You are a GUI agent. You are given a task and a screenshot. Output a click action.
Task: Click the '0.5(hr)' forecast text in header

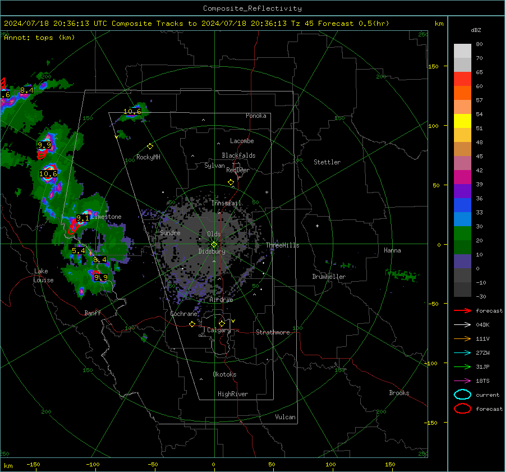(374, 24)
